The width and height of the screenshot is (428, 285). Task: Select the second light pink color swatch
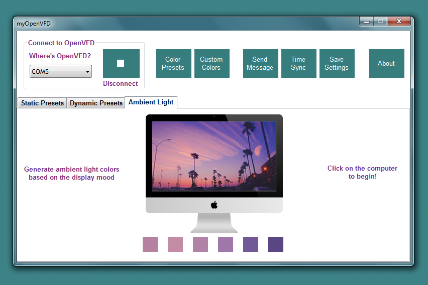(x=175, y=244)
